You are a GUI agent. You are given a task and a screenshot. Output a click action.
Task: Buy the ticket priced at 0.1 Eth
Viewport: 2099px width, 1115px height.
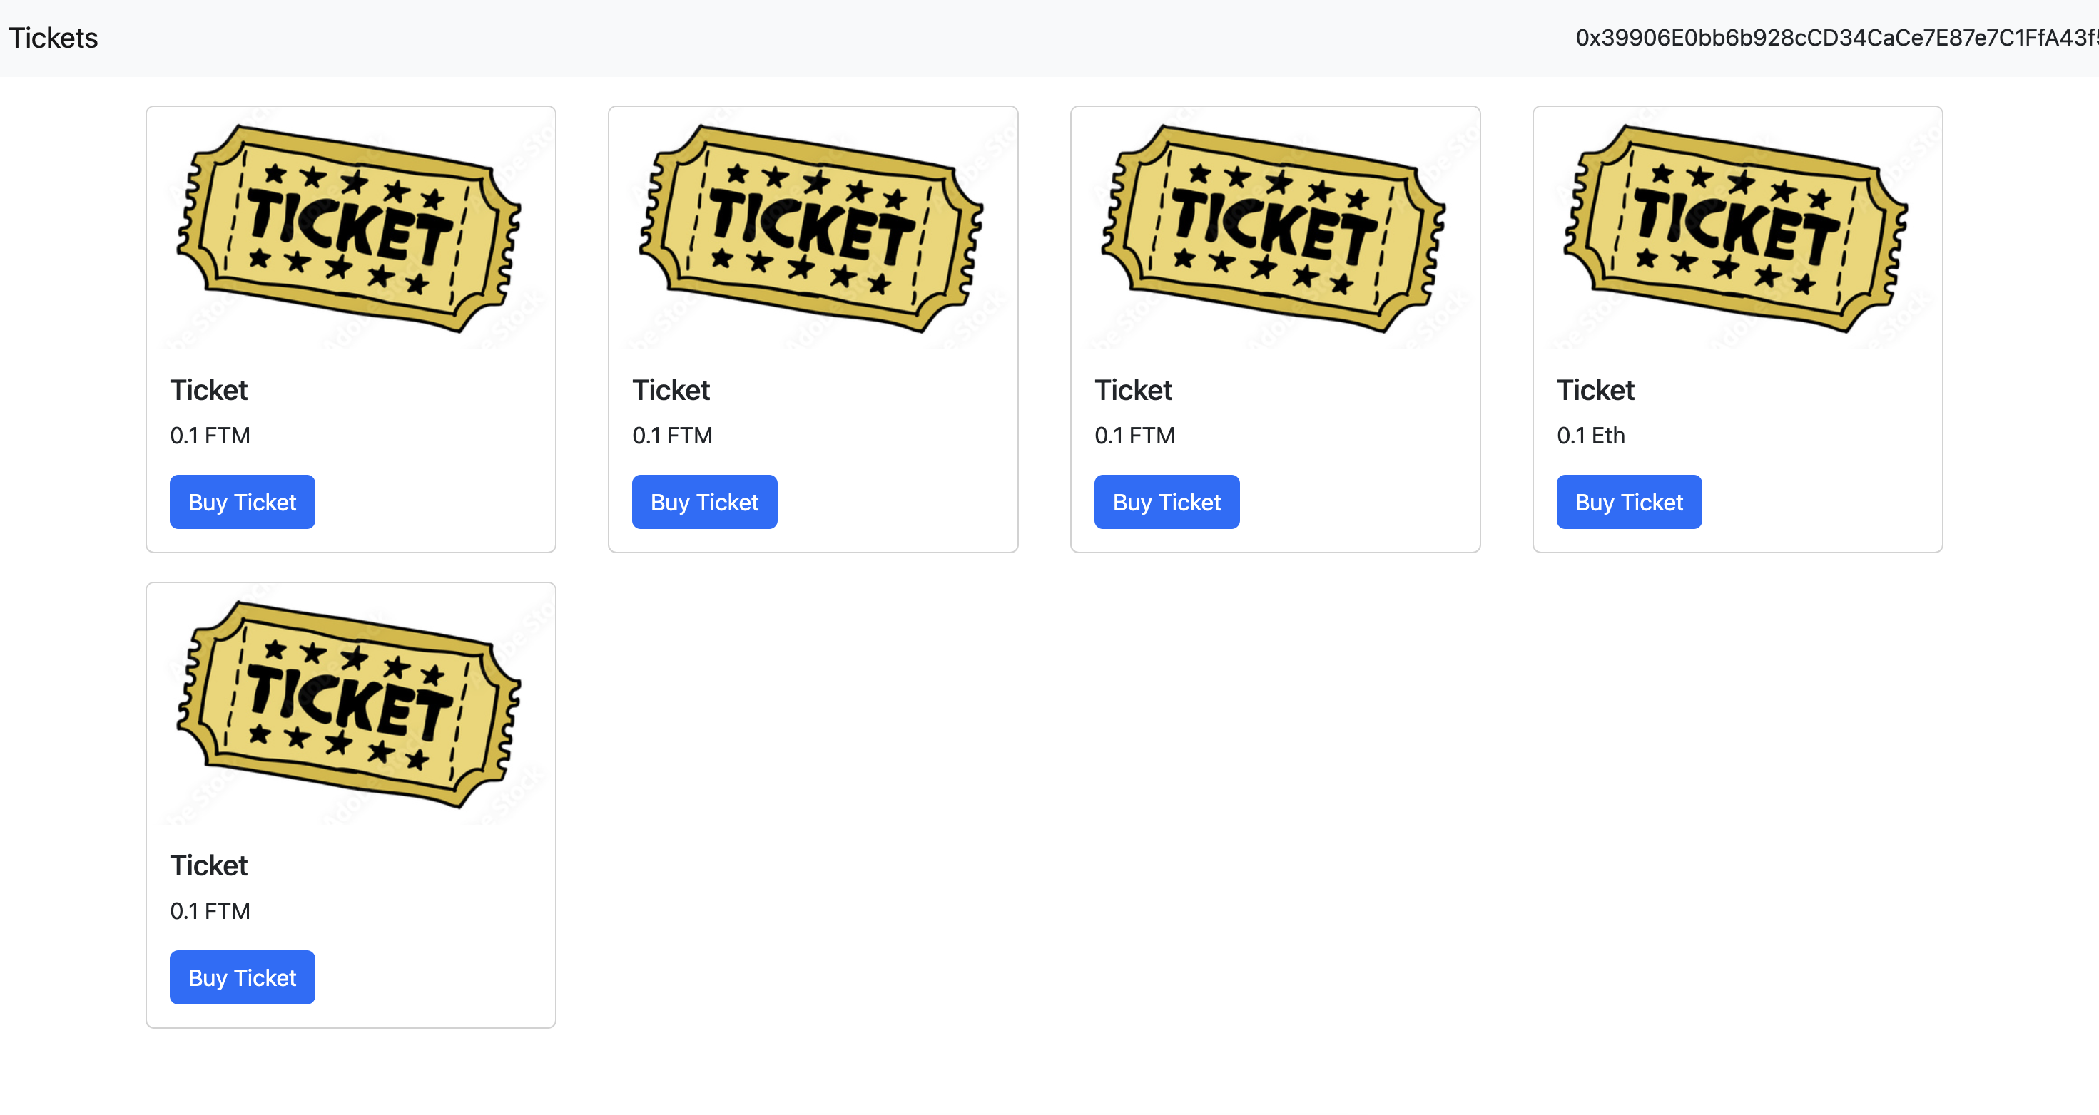[1628, 502]
